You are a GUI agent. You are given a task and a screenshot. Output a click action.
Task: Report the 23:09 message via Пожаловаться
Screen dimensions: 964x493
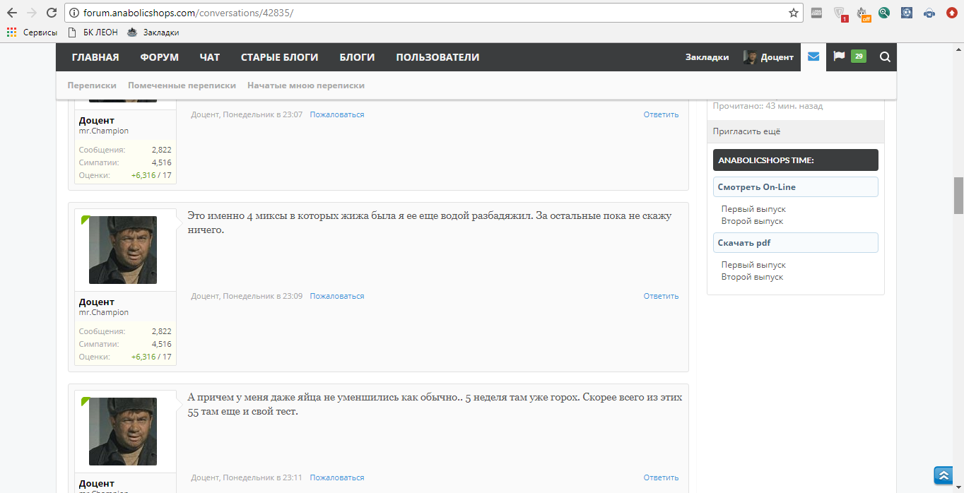[337, 296]
